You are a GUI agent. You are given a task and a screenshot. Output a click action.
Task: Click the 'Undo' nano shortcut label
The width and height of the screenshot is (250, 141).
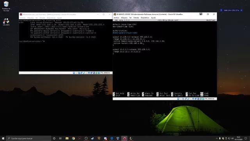[206, 93]
